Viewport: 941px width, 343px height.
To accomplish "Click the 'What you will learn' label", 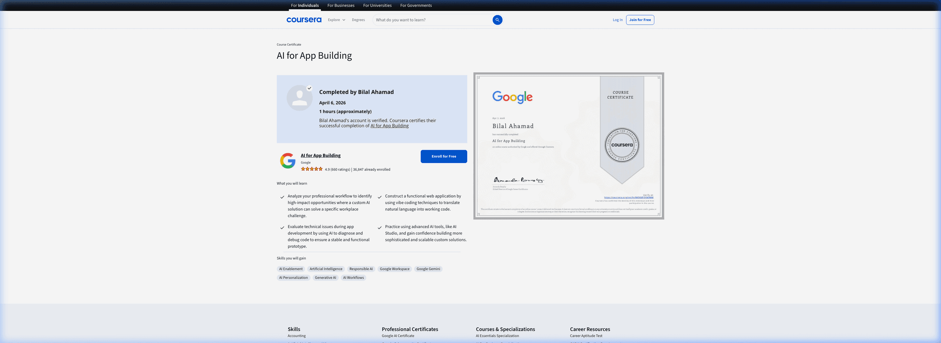I will (x=292, y=183).
